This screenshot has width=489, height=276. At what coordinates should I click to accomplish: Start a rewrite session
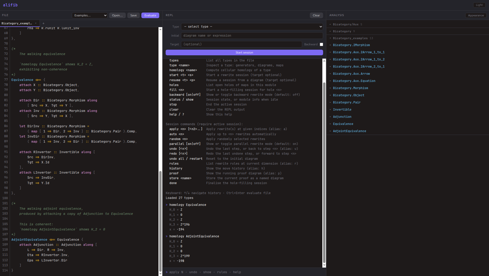point(244,52)
